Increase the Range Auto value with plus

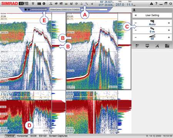coord(169,23)
